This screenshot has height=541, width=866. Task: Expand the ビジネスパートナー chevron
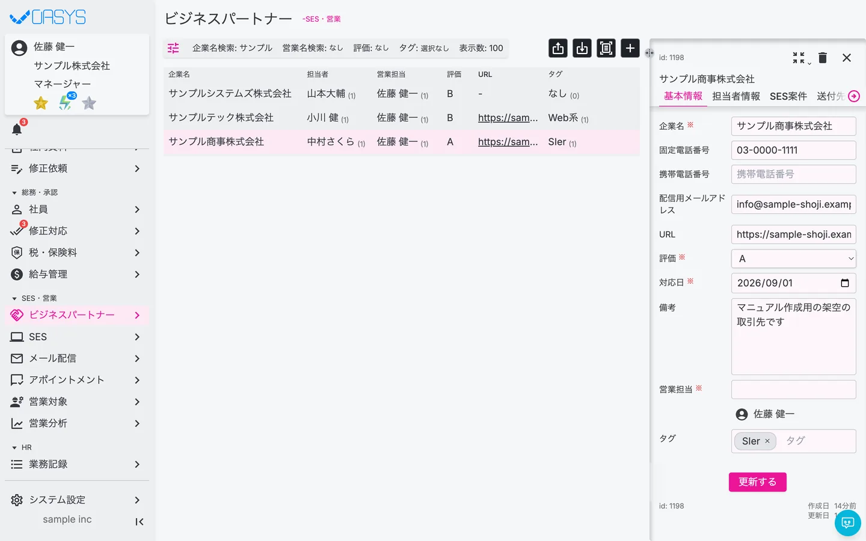click(x=137, y=315)
